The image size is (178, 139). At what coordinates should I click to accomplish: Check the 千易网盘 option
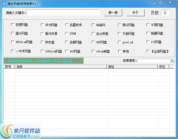(x=148, y=25)
